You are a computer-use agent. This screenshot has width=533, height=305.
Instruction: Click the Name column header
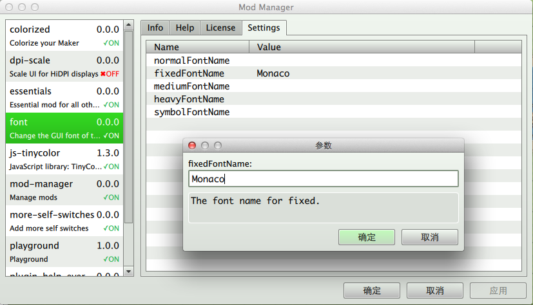(x=198, y=47)
